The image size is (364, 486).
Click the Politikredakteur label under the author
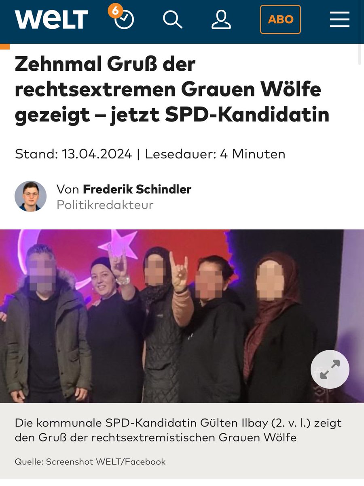coord(105,205)
